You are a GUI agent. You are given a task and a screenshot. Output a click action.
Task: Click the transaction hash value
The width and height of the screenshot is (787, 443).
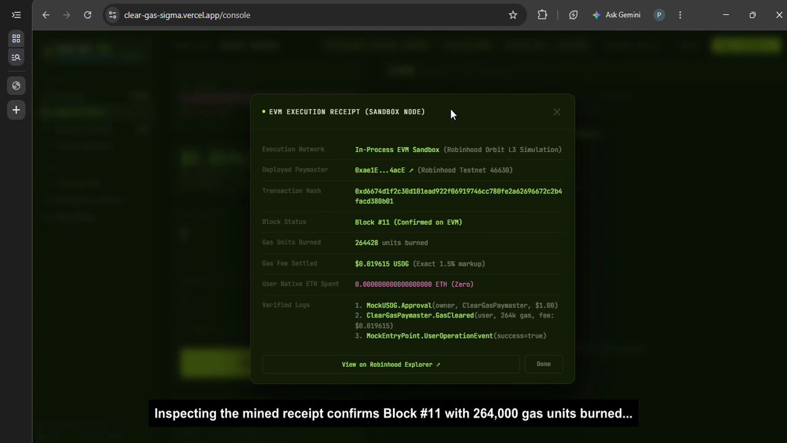[458, 196]
